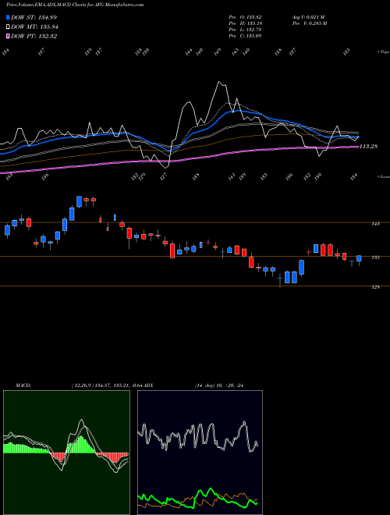Click the magenta DOW PT legend swatch
The width and height of the screenshot is (390, 515).
pyautogui.click(x=8, y=36)
